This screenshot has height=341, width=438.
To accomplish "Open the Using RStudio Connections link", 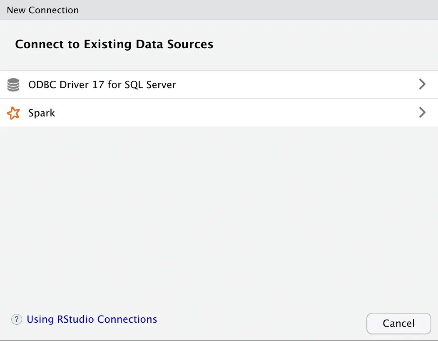I will 92,319.
